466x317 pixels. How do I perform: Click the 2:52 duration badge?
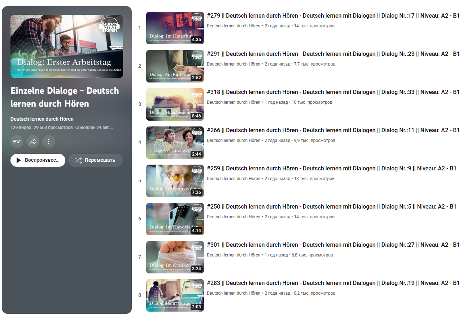[x=196, y=78]
